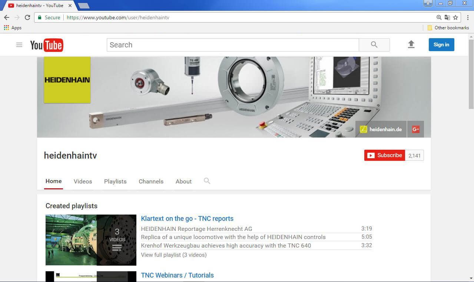Open the TNC Webinars playlist thumbnail
The width and height of the screenshot is (474, 282).
tap(91, 276)
